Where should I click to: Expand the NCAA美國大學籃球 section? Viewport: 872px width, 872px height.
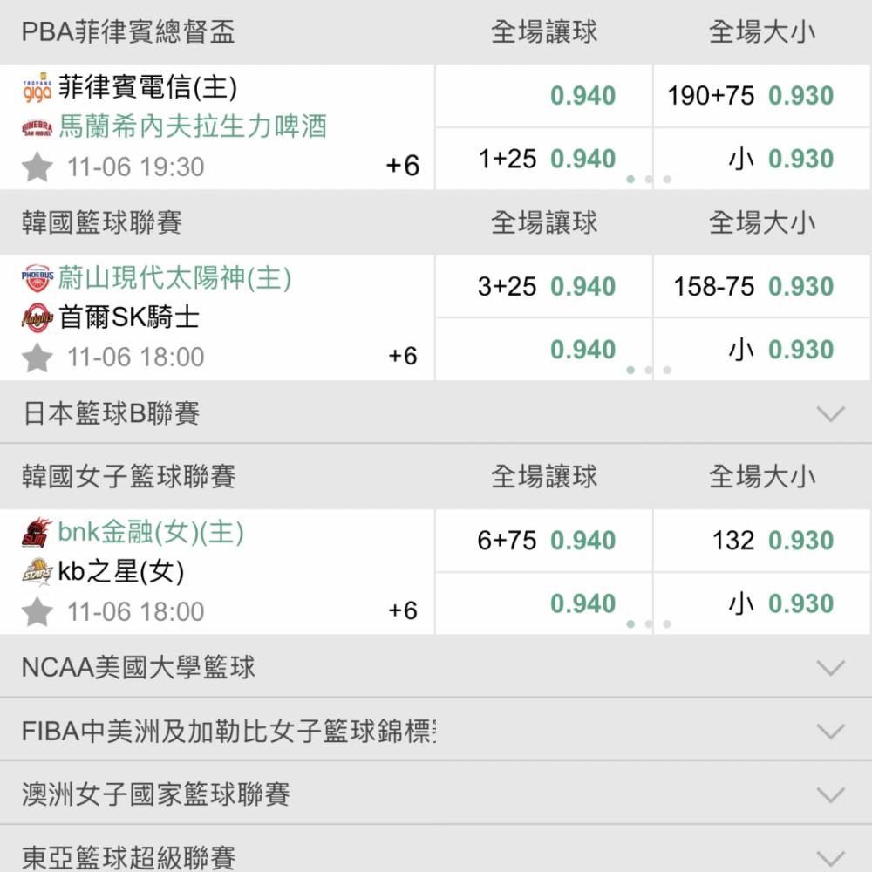(436, 667)
